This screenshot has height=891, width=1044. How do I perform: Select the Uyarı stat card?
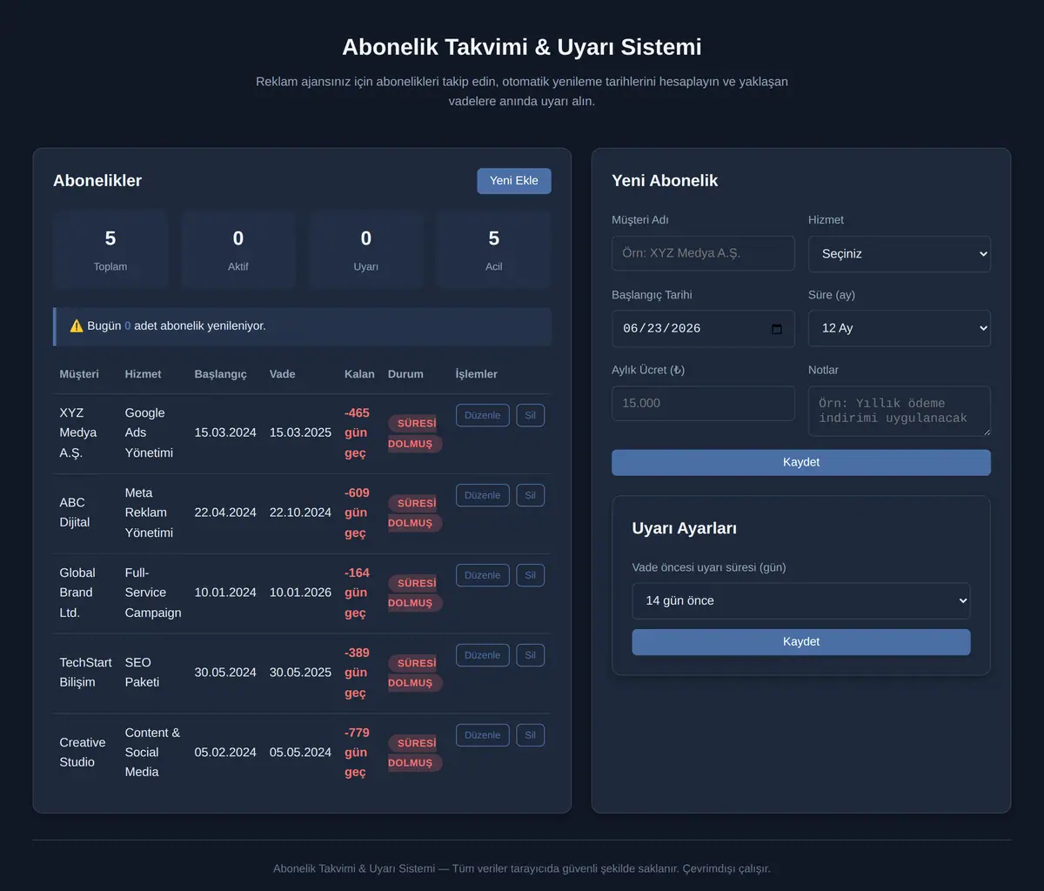coord(366,249)
